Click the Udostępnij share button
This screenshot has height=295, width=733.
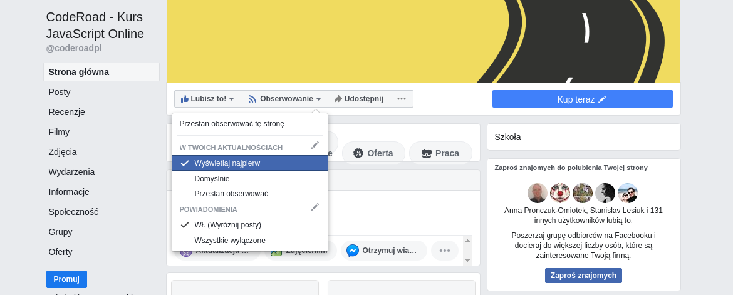tap(359, 99)
